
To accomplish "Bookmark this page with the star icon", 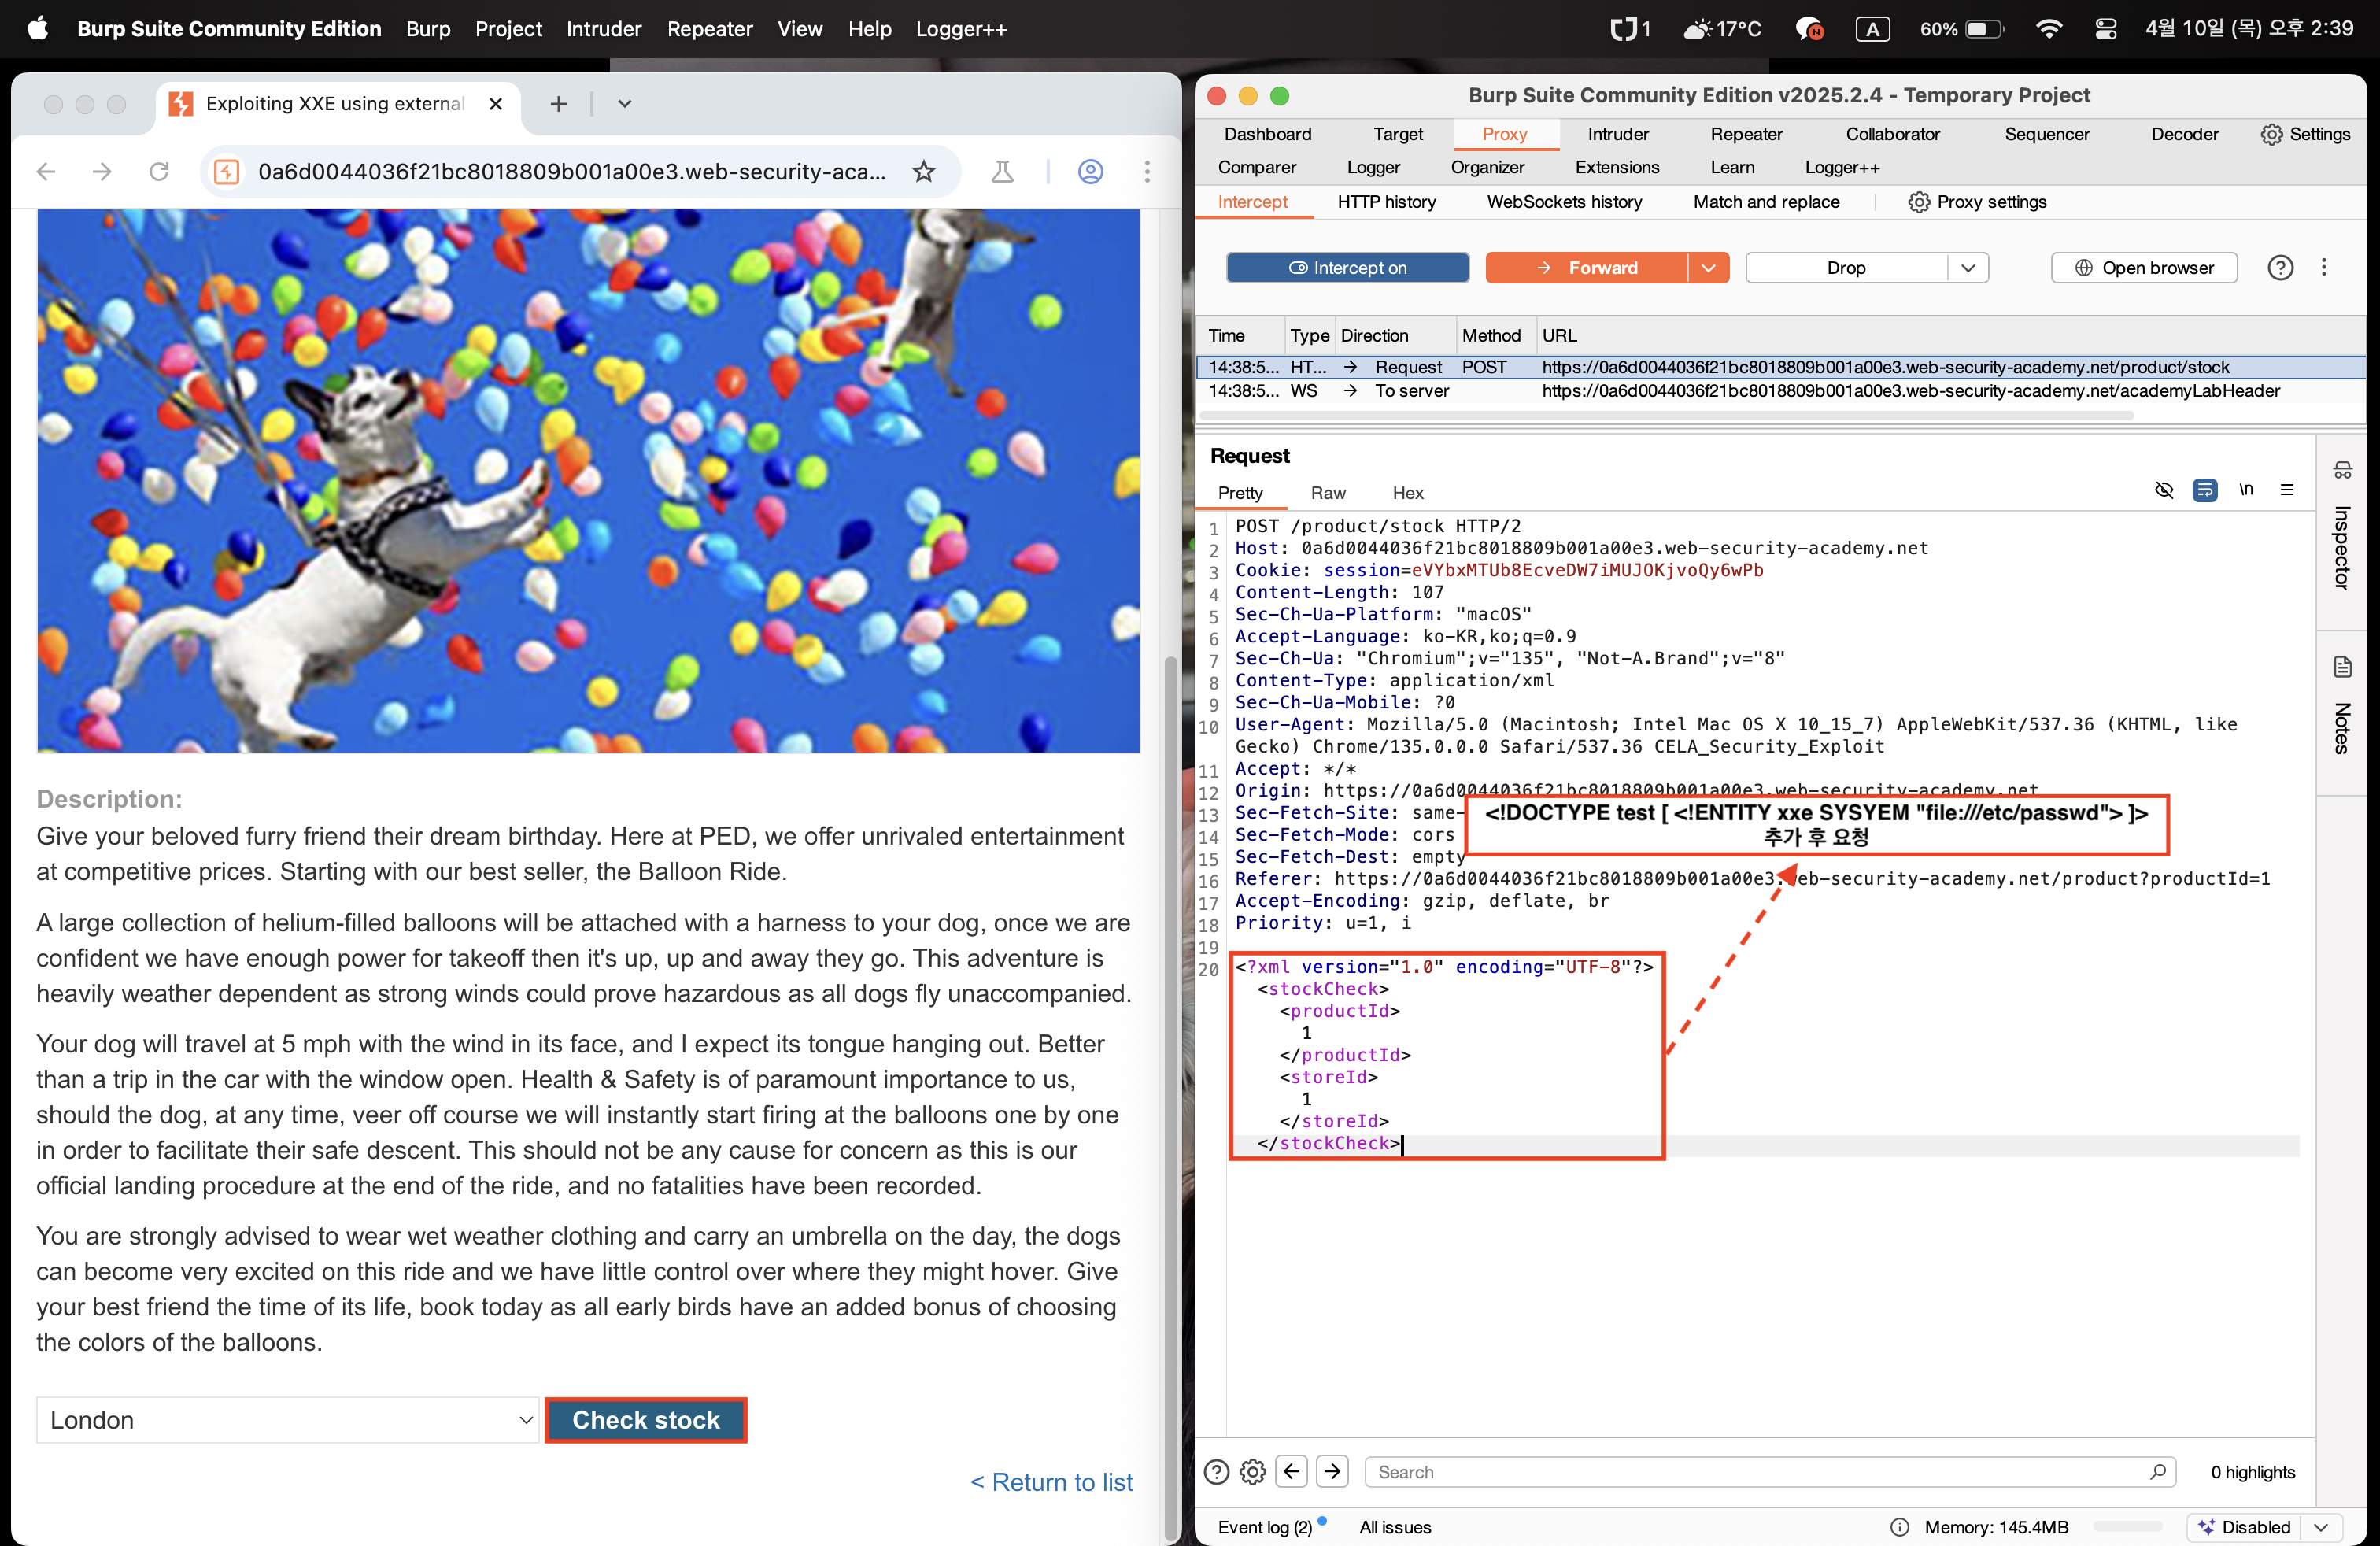I will [924, 172].
